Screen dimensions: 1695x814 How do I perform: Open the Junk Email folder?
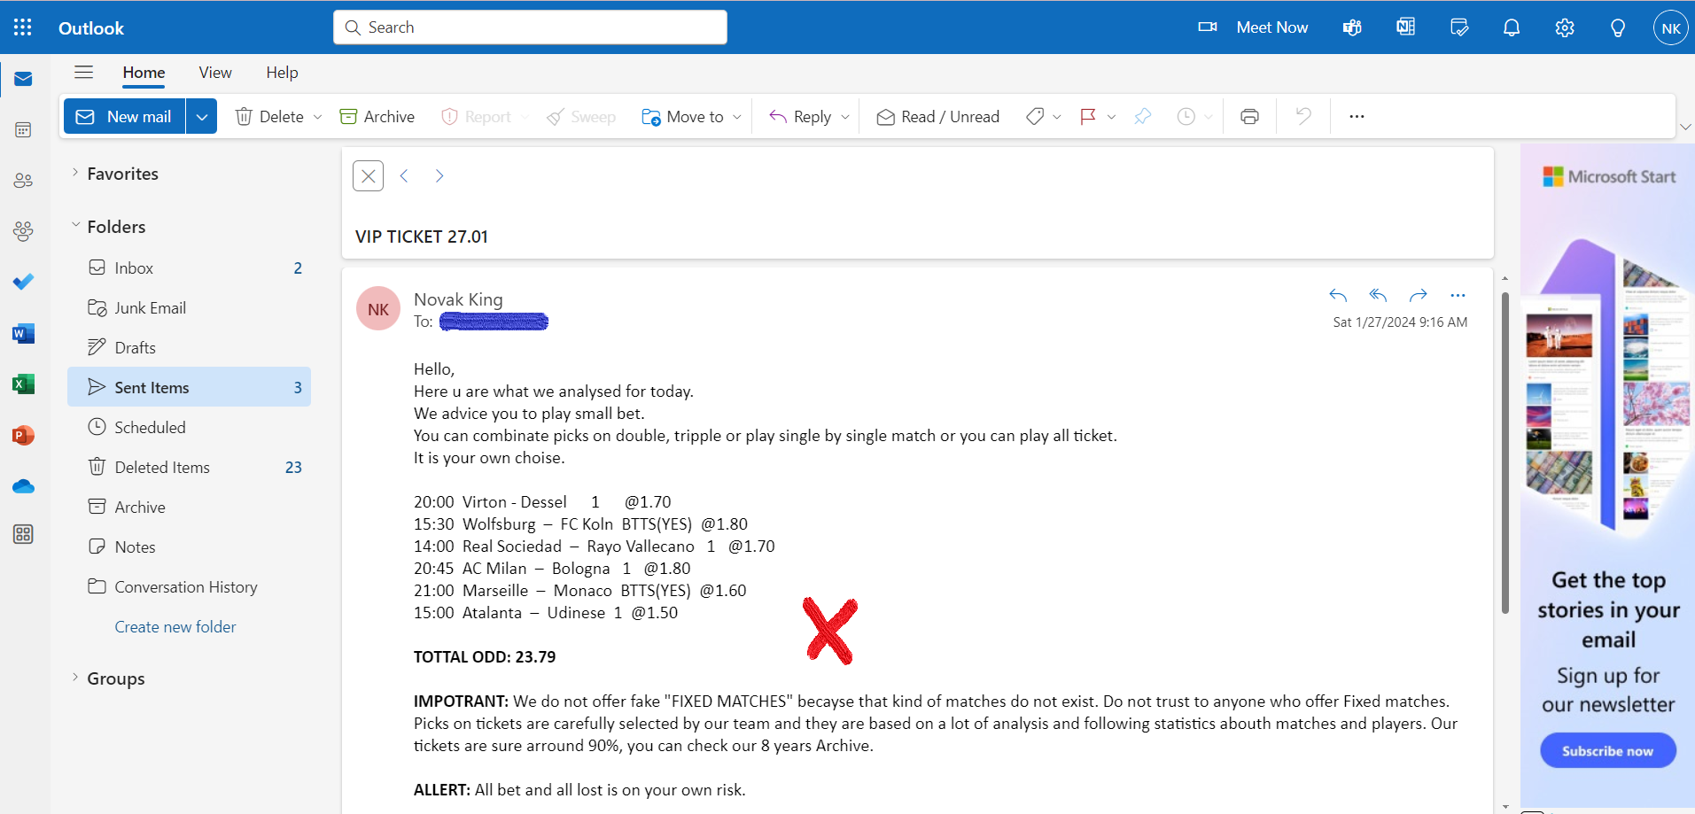(189, 307)
